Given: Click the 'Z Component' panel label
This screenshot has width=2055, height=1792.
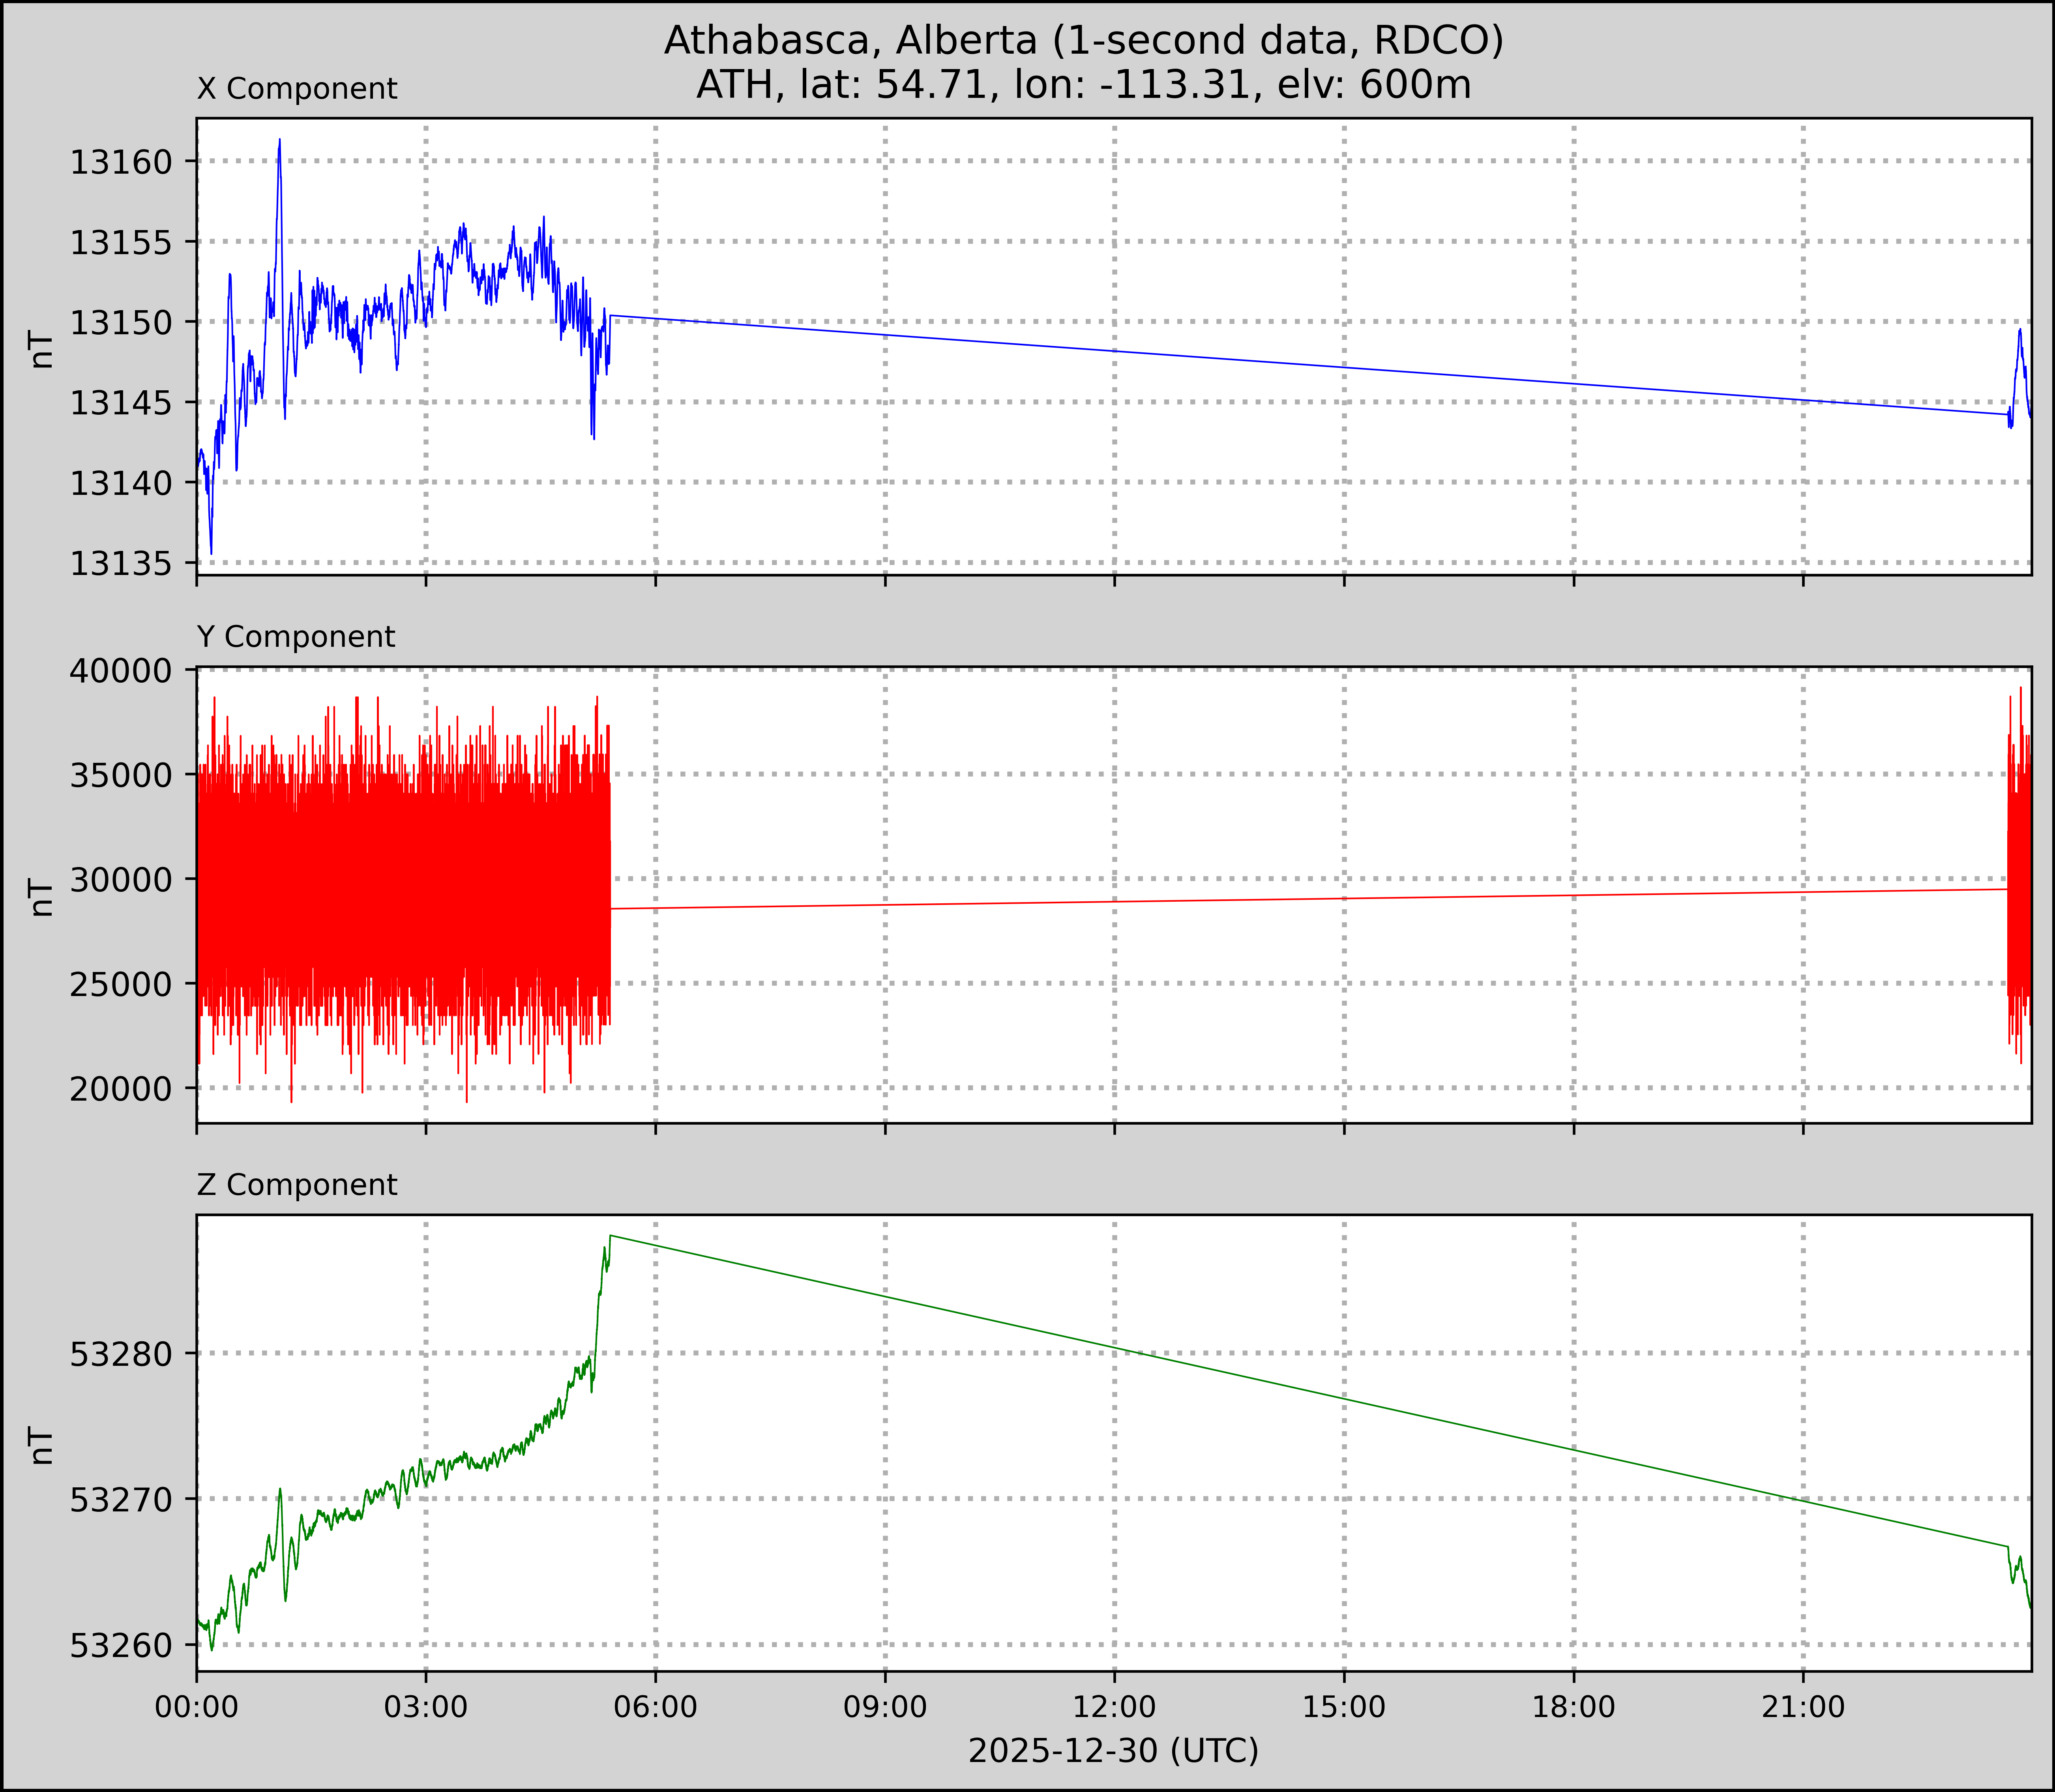Looking at the screenshot, I should (297, 1185).
